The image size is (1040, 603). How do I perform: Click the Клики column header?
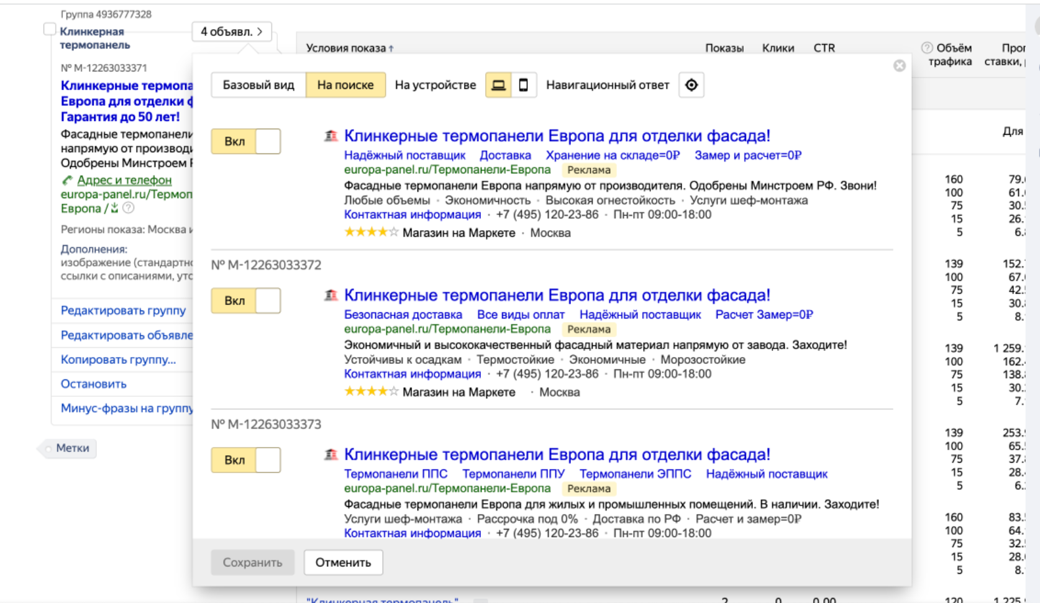pos(778,48)
